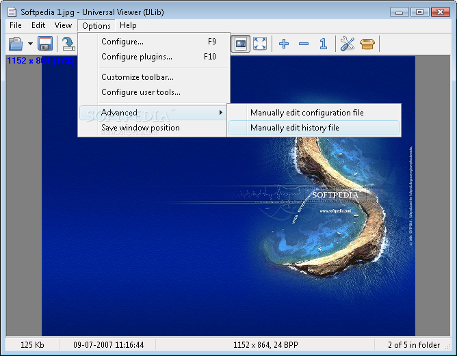Select Configure user tools... entry

tap(154, 92)
